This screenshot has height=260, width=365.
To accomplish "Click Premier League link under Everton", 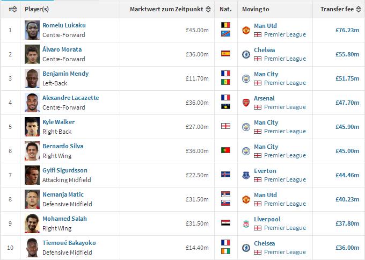I will coord(284,179).
